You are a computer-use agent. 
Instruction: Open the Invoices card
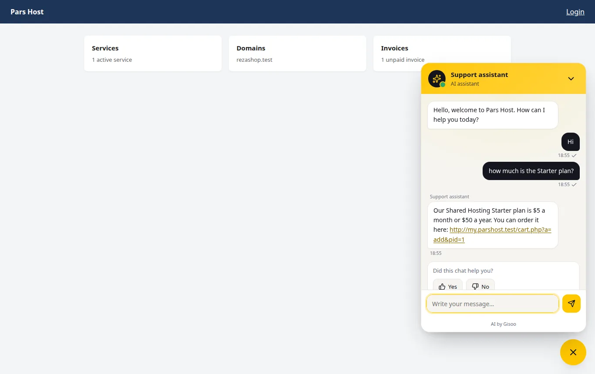[442, 53]
